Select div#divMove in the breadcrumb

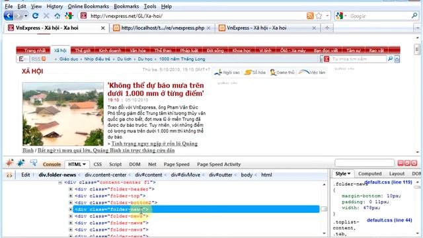(x=186, y=175)
